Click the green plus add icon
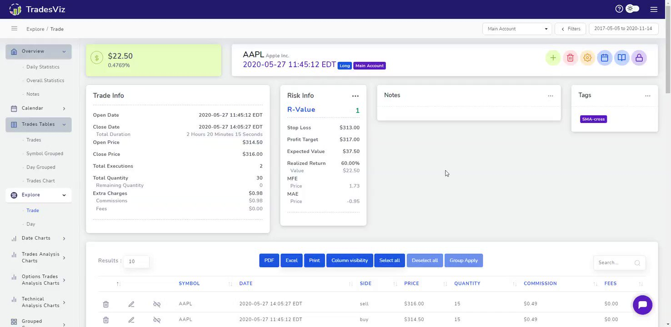 click(553, 58)
